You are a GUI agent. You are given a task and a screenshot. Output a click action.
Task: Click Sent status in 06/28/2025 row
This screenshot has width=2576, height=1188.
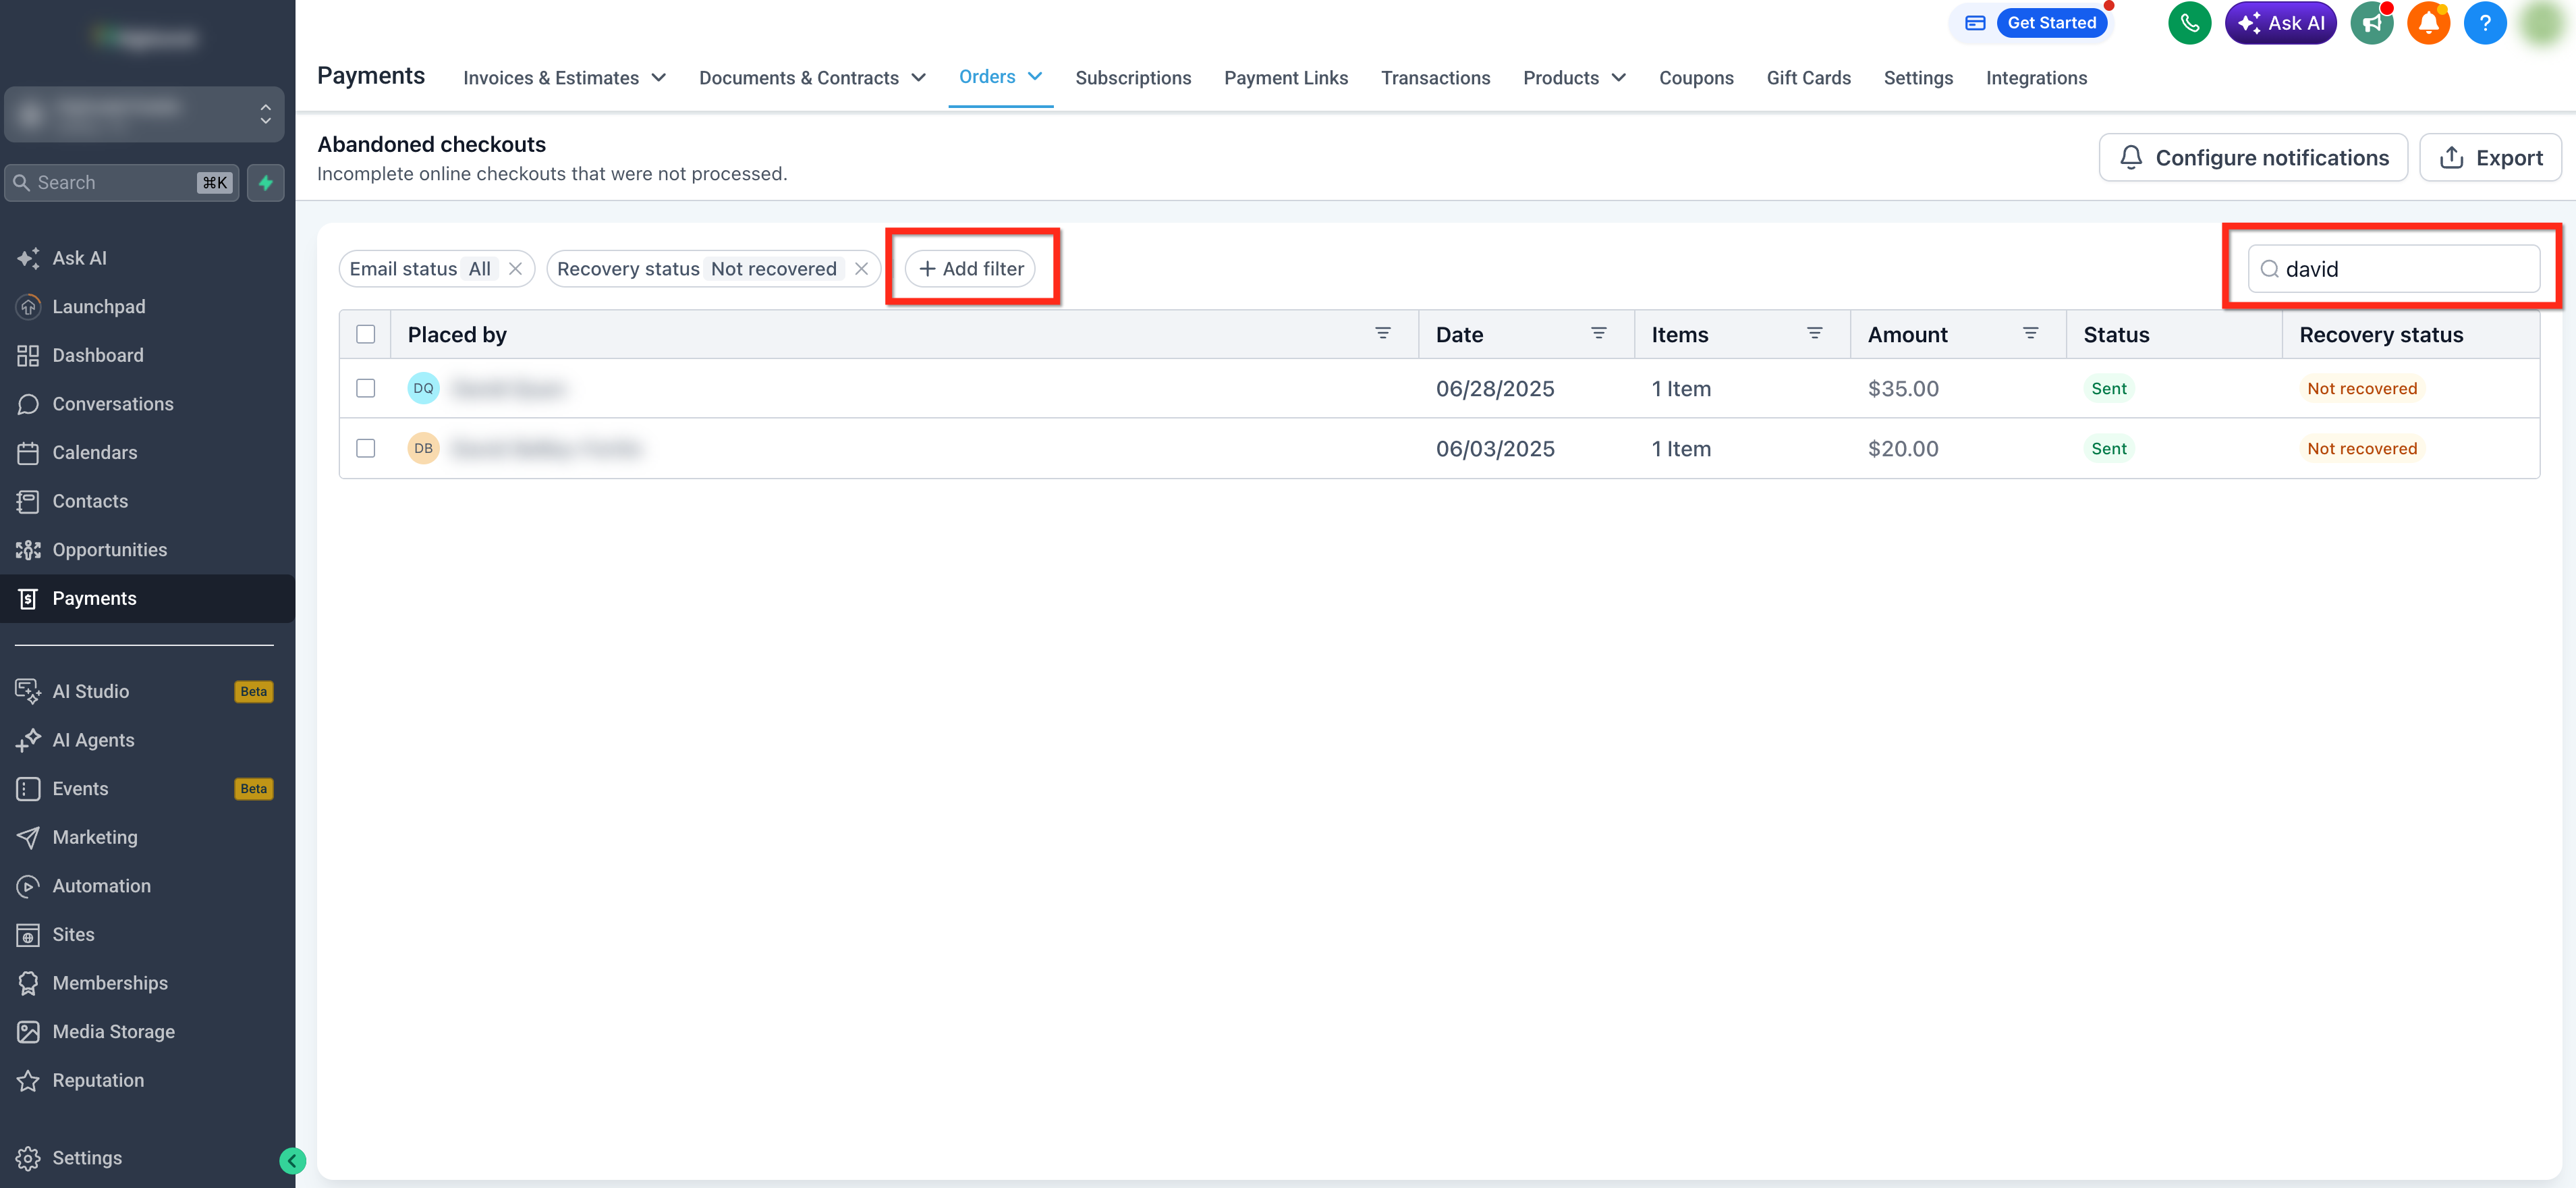(x=2108, y=388)
